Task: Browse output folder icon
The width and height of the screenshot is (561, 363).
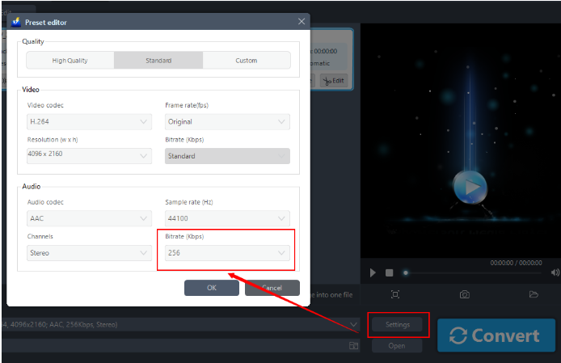Action: (353, 345)
